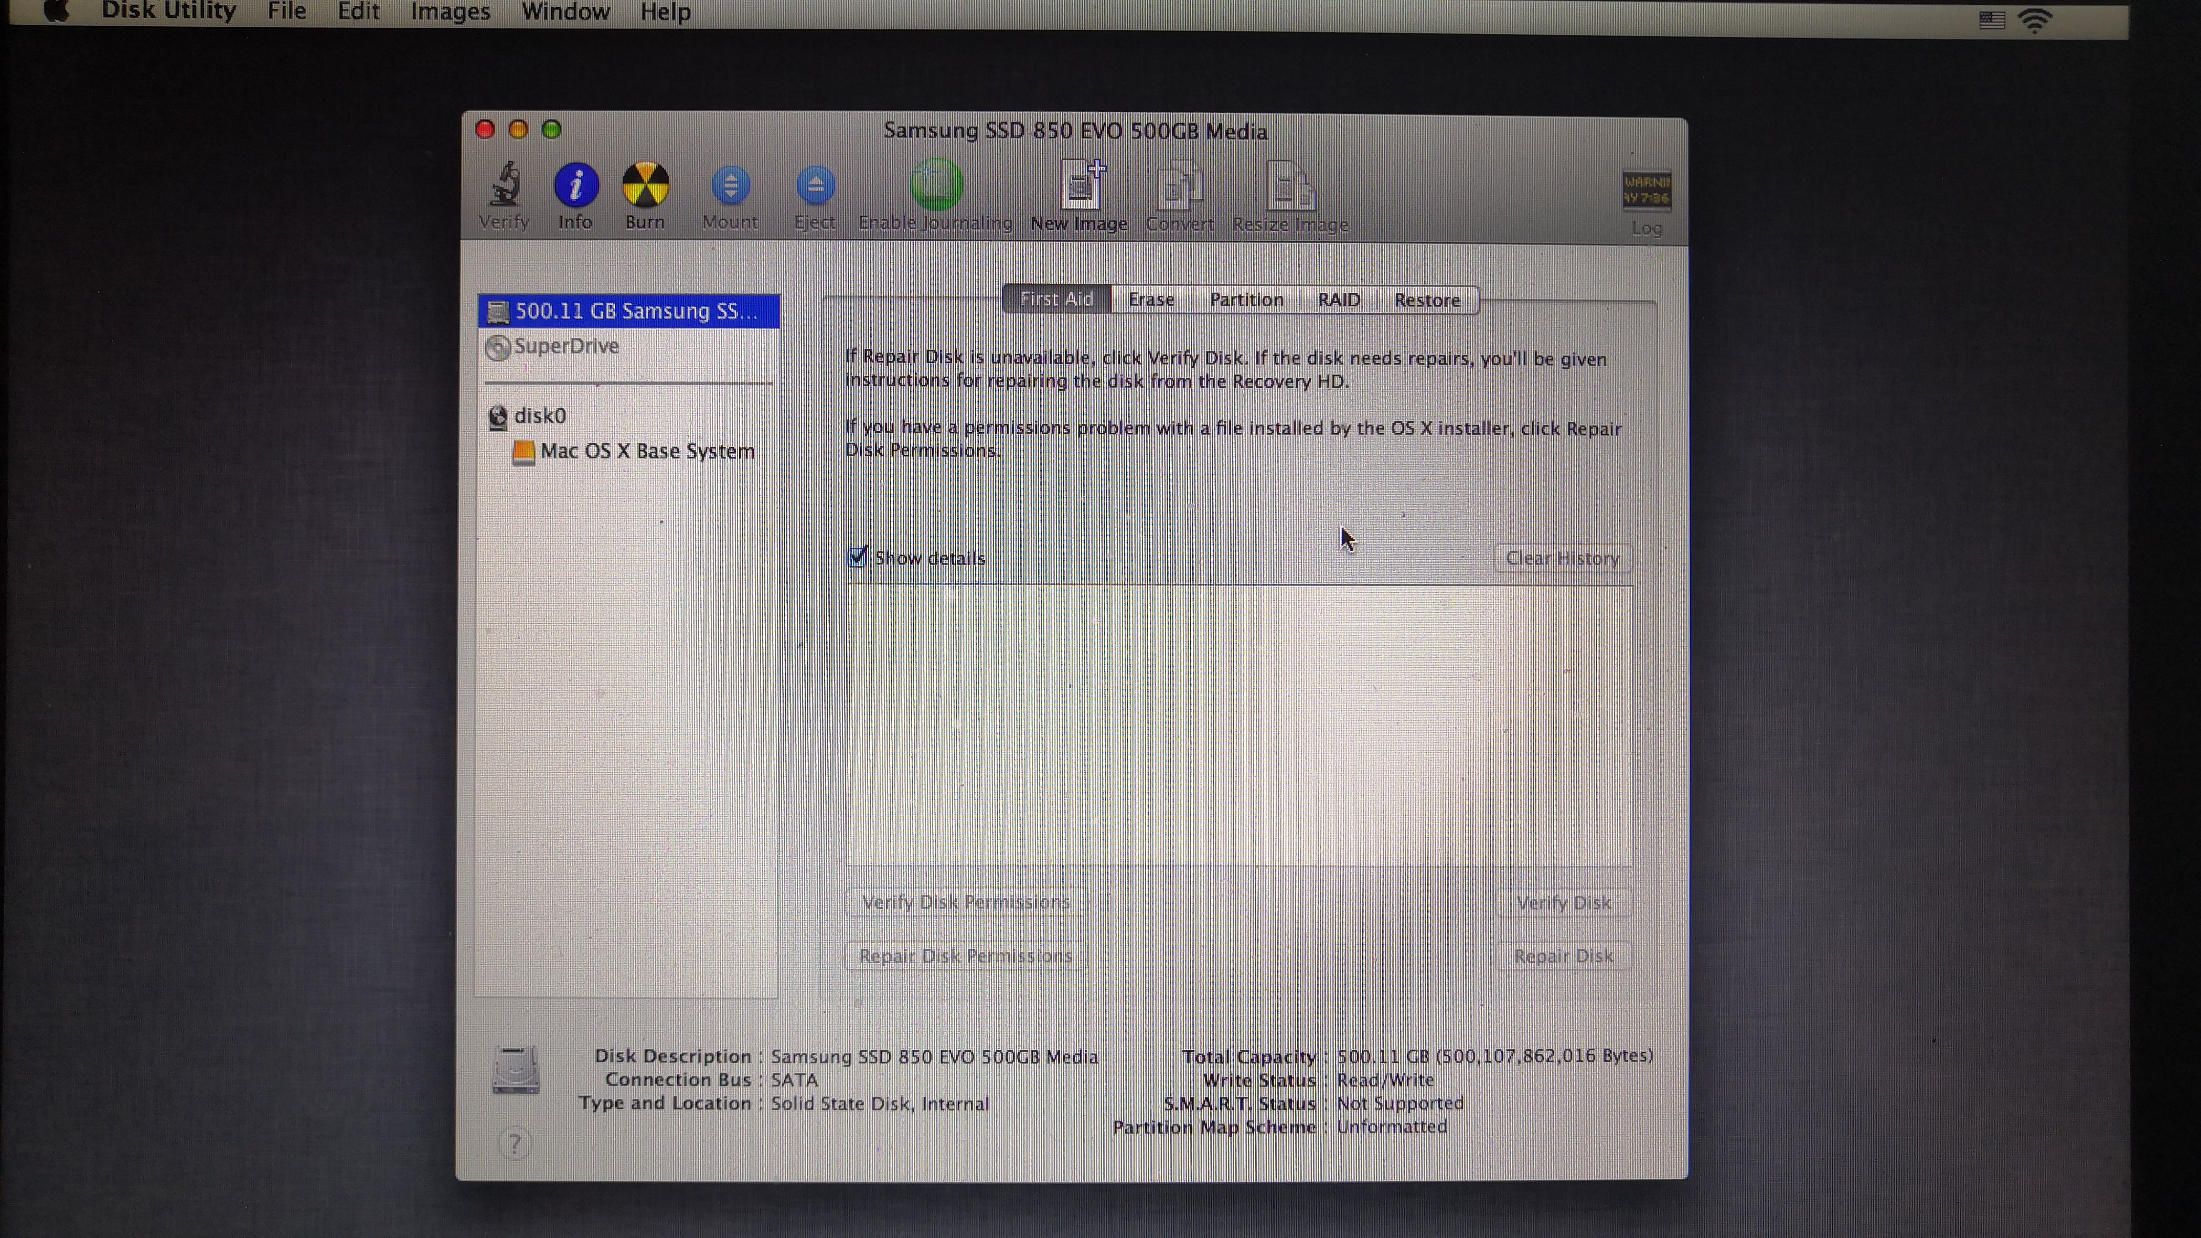2201x1238 pixels.
Task: Uncheck the Show details checkbox
Action: pos(857,558)
